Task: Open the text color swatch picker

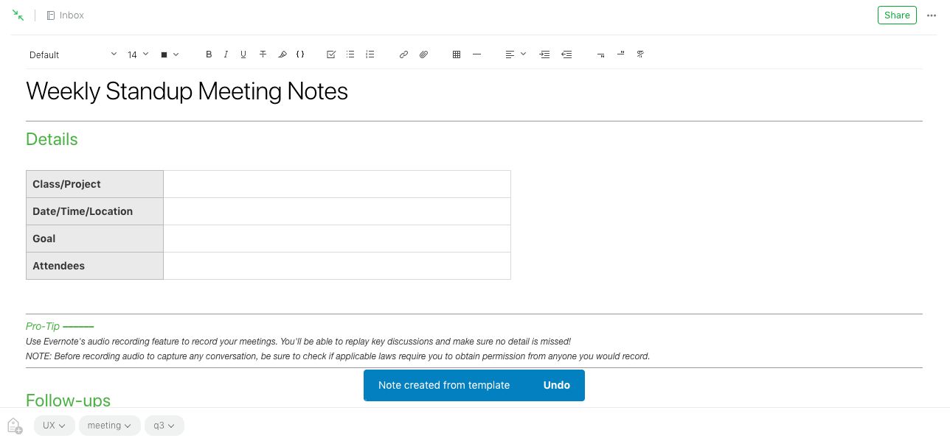Action: tap(170, 54)
